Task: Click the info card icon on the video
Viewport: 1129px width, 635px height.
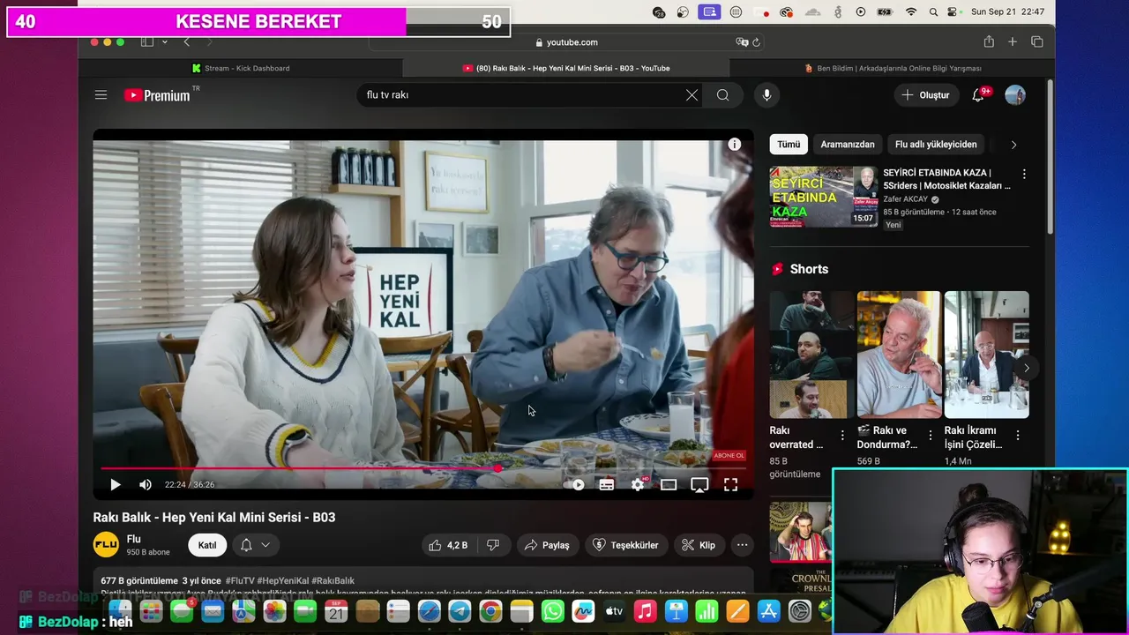Action: tap(734, 144)
